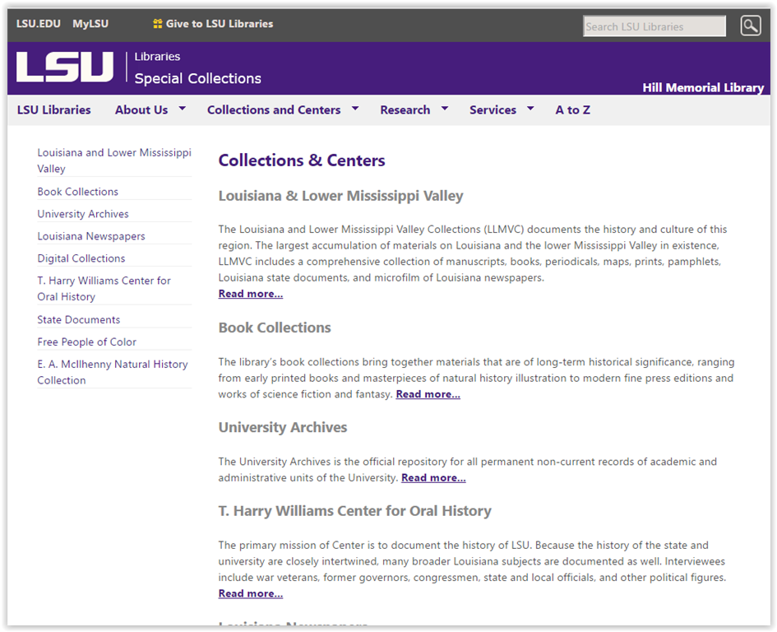Expand Collections and Centers dropdown arrow
777x632 pixels.
pos(355,108)
